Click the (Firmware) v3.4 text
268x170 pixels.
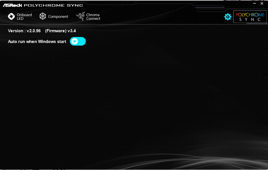(60, 31)
